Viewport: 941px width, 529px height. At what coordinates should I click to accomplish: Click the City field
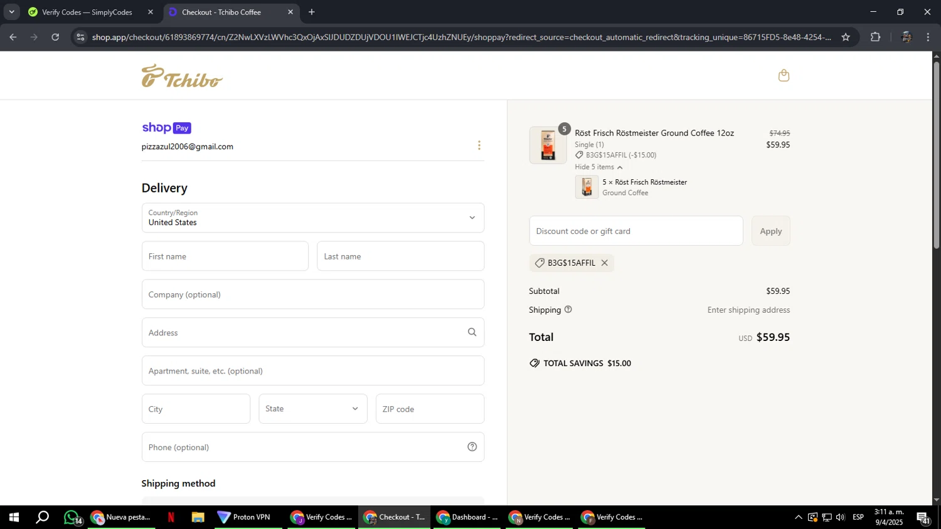coord(196,409)
